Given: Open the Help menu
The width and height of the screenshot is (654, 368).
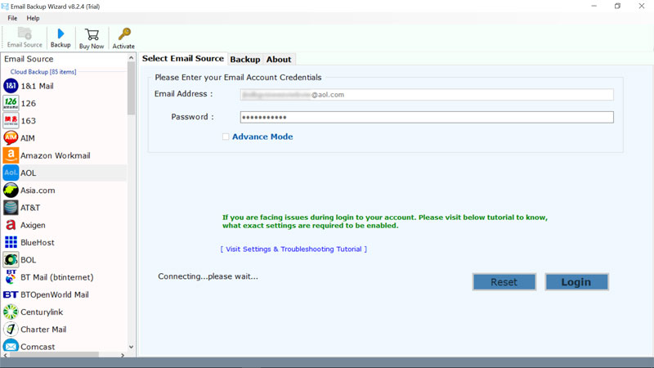Looking at the screenshot, I should click(33, 18).
